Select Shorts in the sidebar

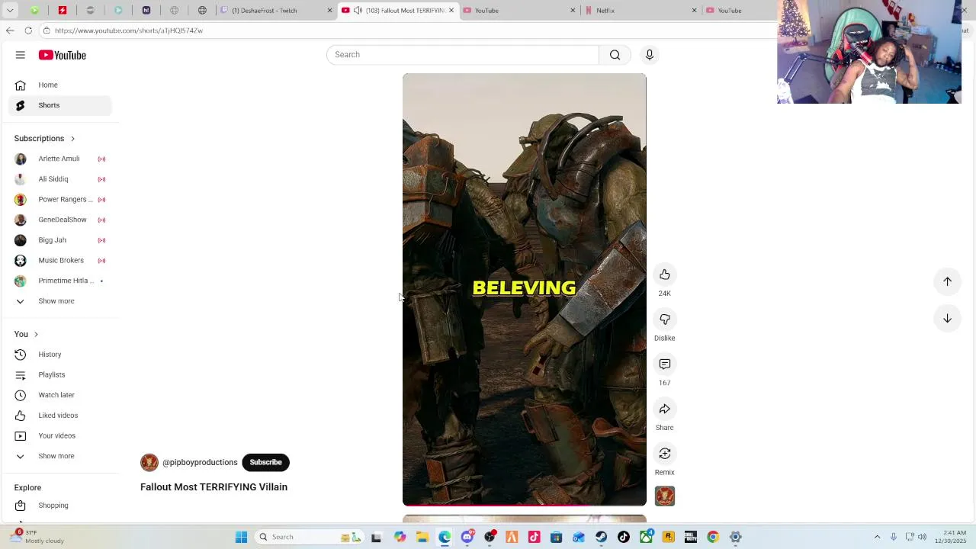60,105
